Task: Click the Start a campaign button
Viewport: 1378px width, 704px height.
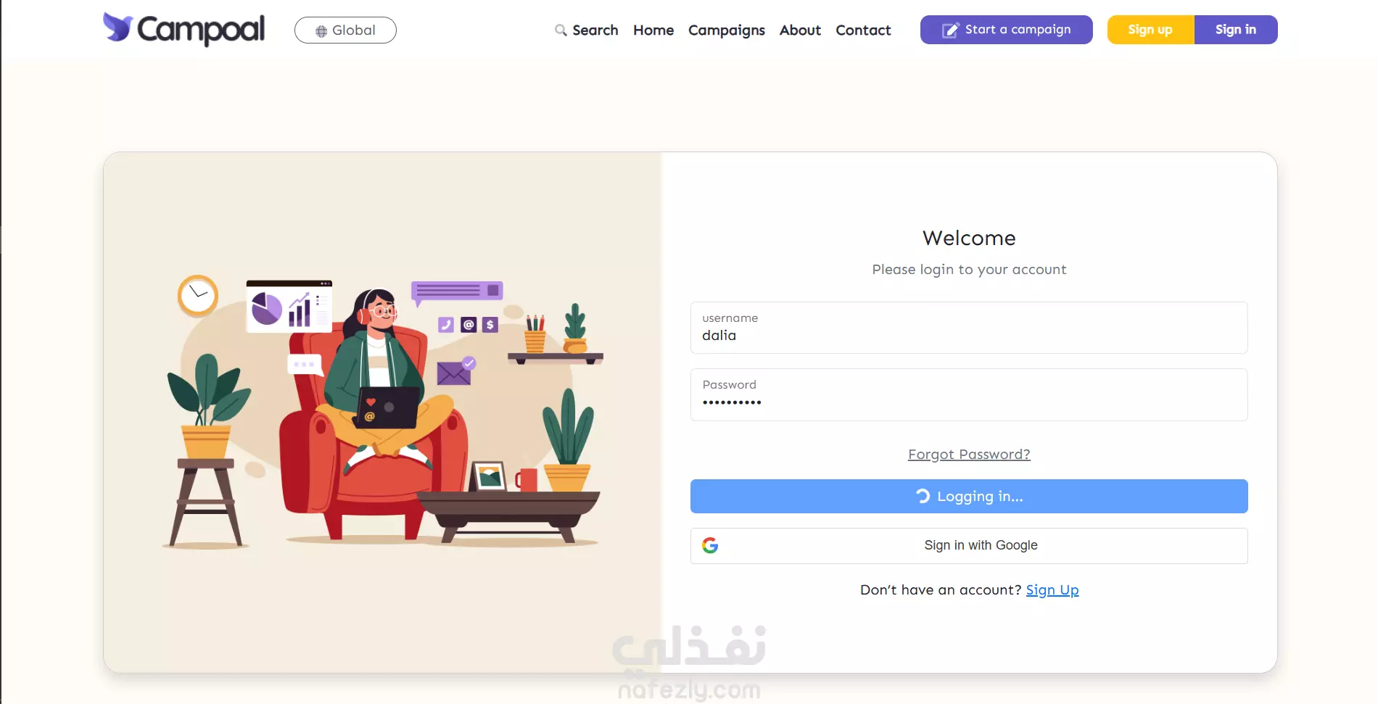Action: click(x=1007, y=30)
